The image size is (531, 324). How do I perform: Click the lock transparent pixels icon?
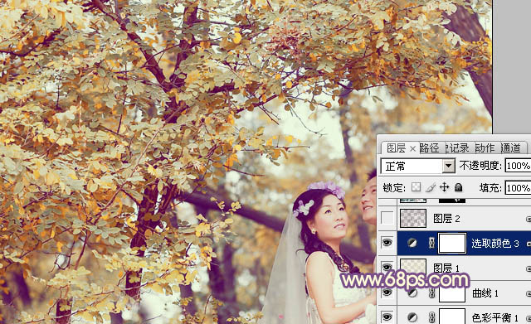(416, 187)
